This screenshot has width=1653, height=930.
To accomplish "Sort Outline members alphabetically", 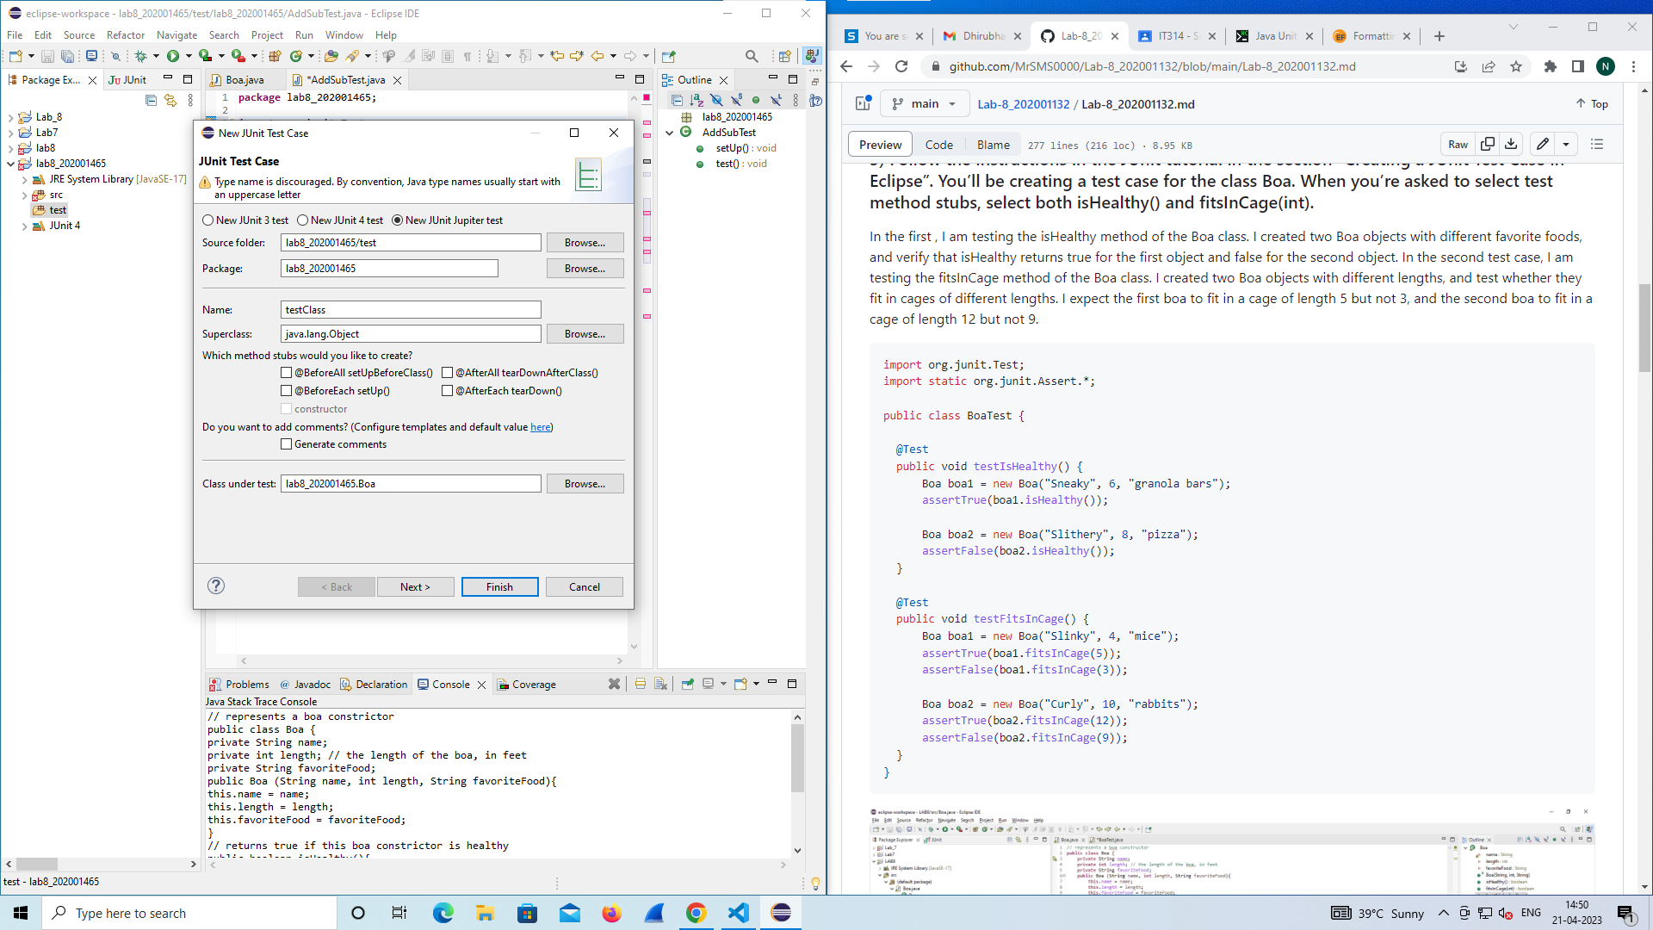I will tap(696, 100).
